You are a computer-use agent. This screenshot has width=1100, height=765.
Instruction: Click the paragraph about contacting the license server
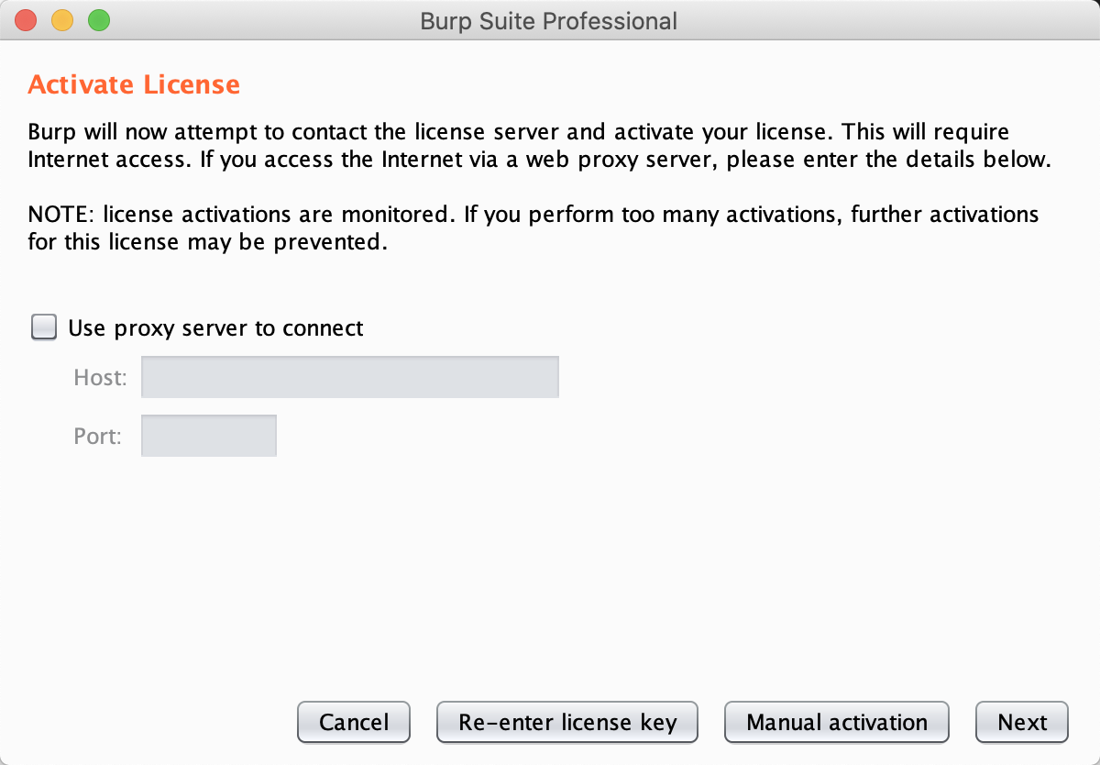[x=538, y=145]
